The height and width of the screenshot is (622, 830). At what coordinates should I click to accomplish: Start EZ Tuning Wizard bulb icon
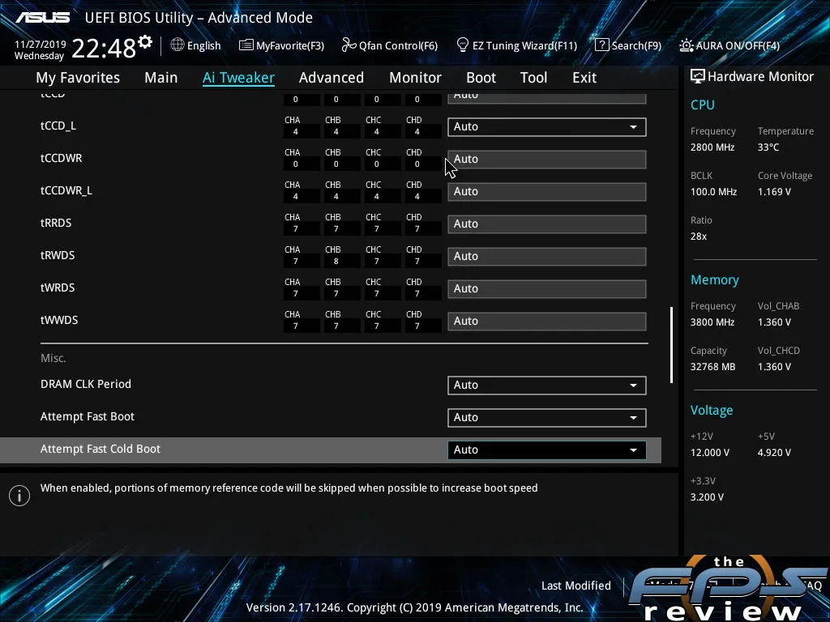tap(462, 45)
